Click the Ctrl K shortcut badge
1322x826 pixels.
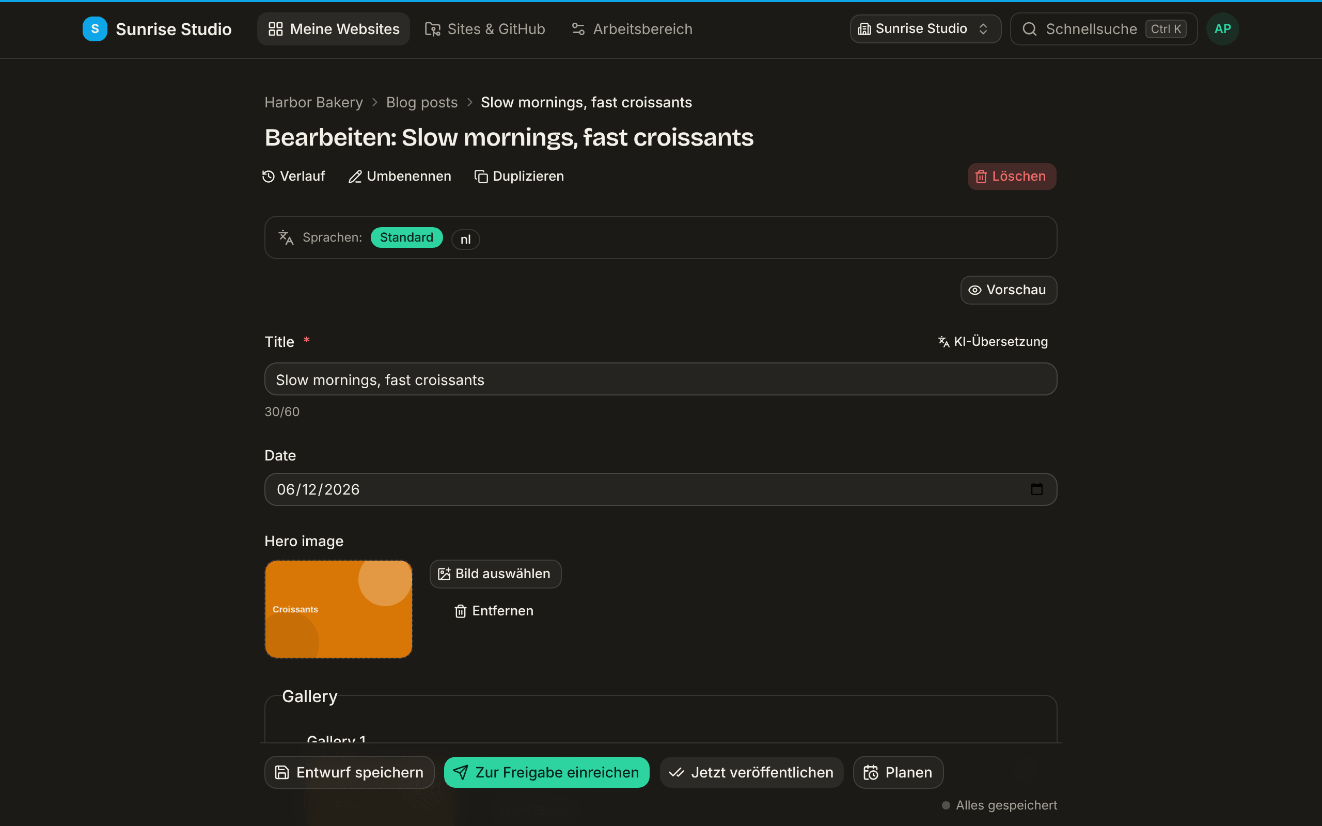tap(1166, 29)
